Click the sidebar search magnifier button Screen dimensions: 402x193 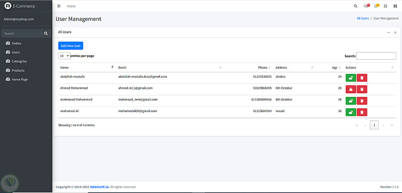tap(46, 34)
